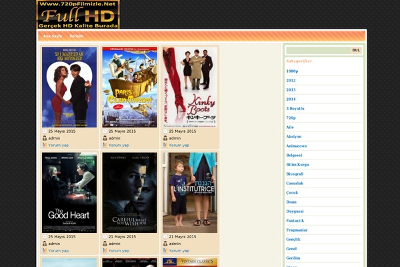This screenshot has height=267, width=400.
Task: Click Yorum yap under Paris Çılgın Macera
Action: click(x=119, y=145)
